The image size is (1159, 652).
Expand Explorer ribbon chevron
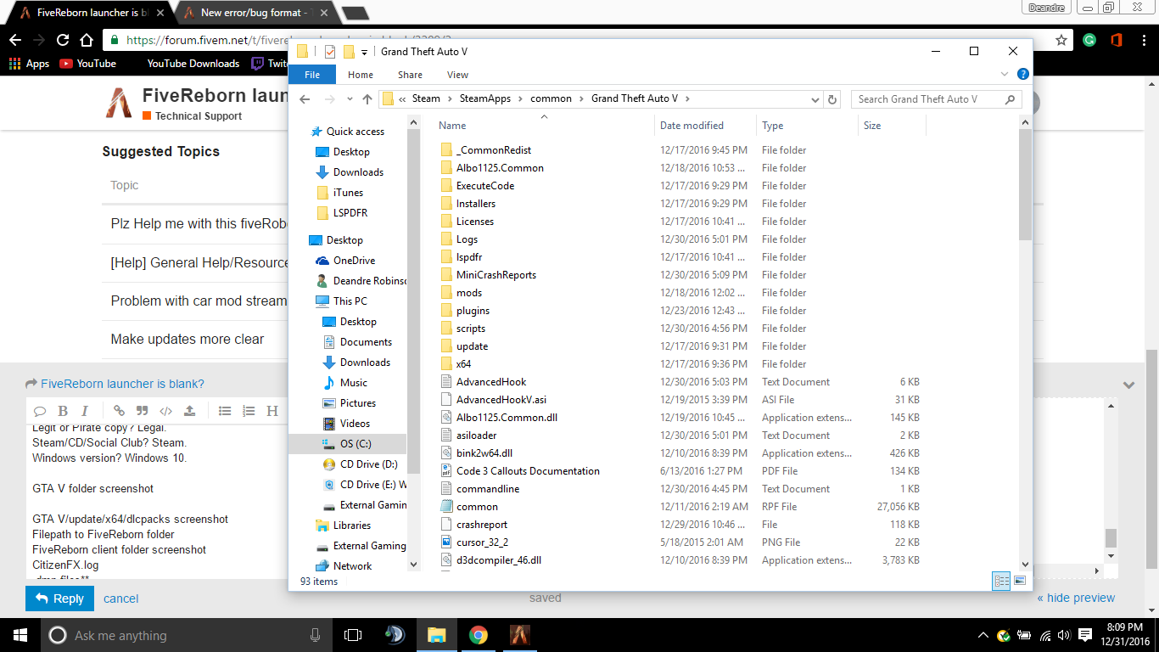point(1006,75)
